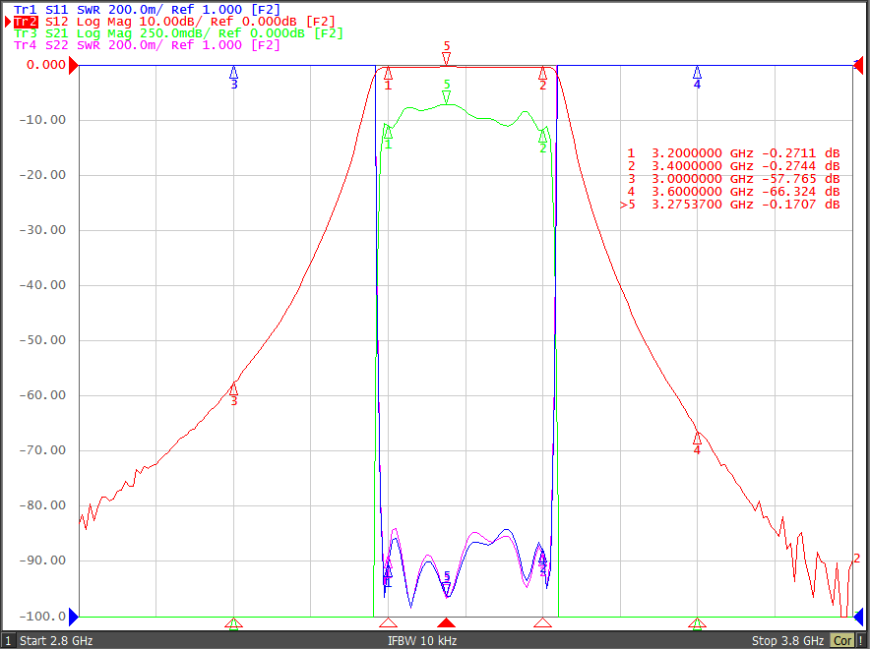Click the 0.000 reference level label
The width and height of the screenshot is (870, 649).
point(46,65)
